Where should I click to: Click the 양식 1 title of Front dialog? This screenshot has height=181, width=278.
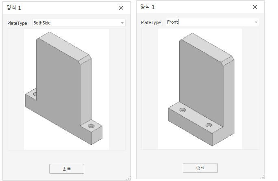coord(148,7)
